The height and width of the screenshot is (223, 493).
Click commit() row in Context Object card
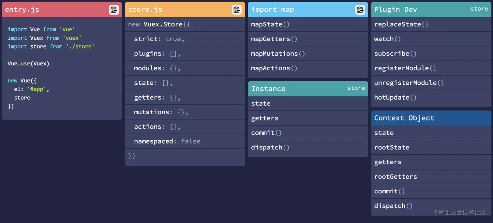click(431, 191)
